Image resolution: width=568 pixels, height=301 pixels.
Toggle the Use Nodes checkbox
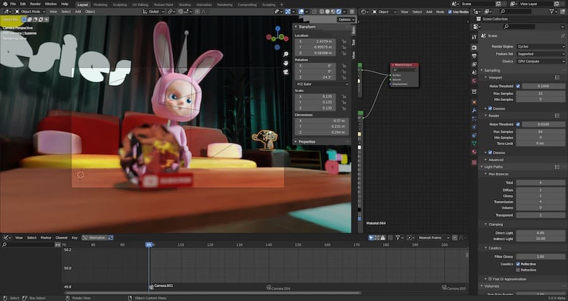(450, 11)
